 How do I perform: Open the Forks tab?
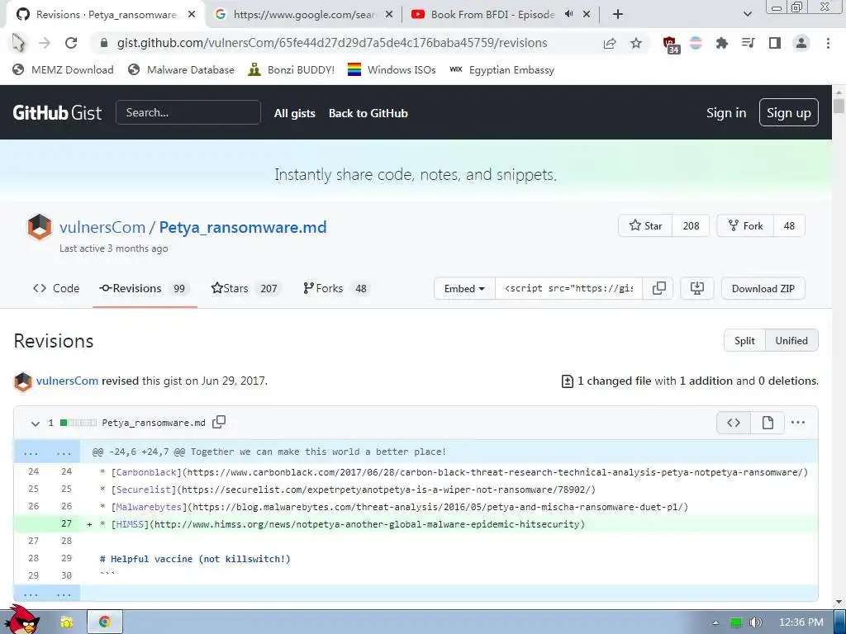(x=335, y=288)
